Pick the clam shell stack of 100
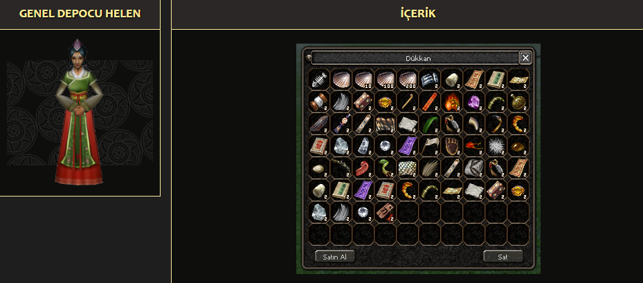 [385, 80]
